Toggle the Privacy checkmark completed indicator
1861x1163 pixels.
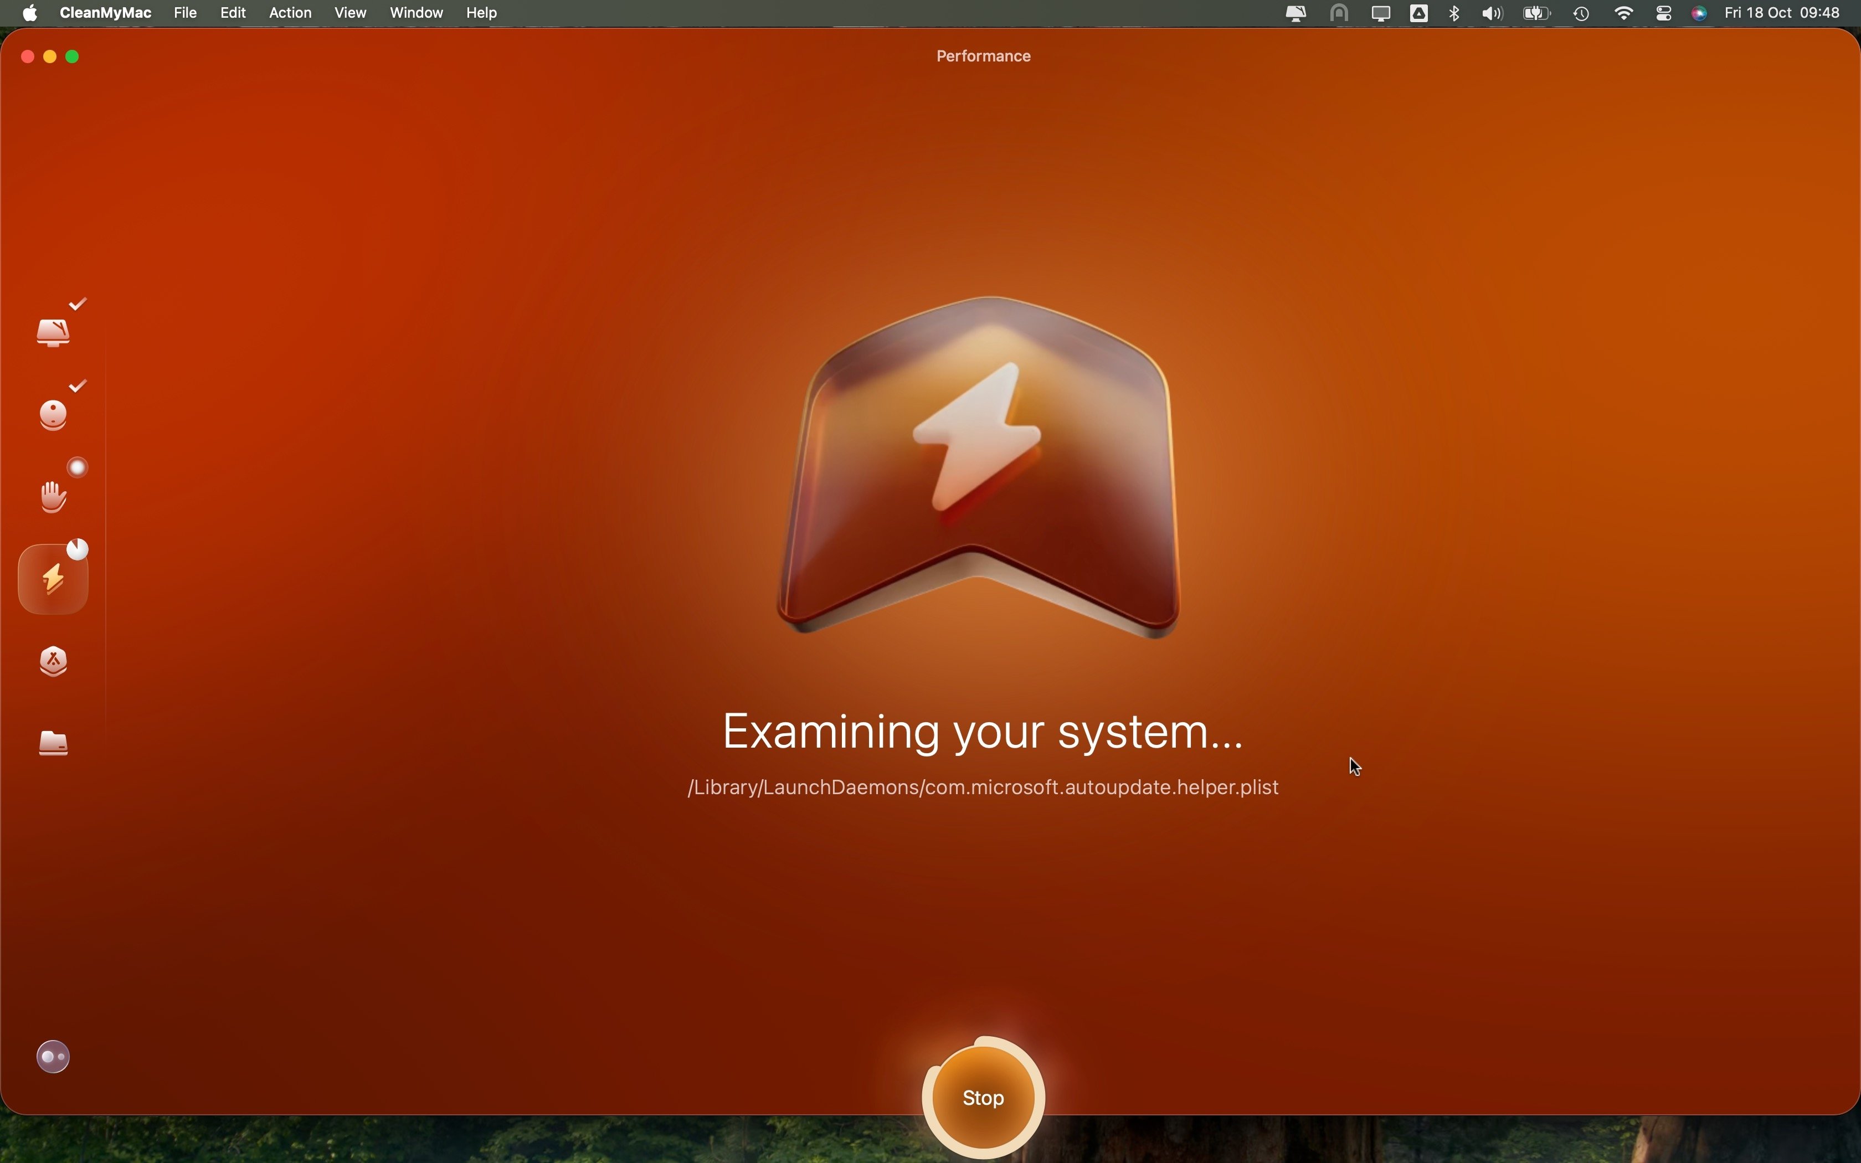click(76, 386)
